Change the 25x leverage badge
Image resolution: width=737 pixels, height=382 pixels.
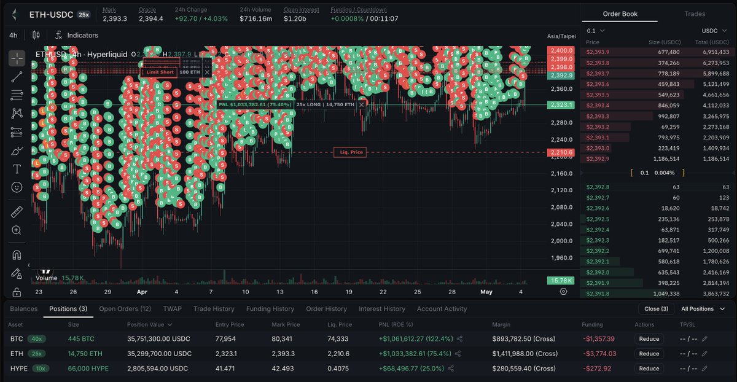coord(84,14)
